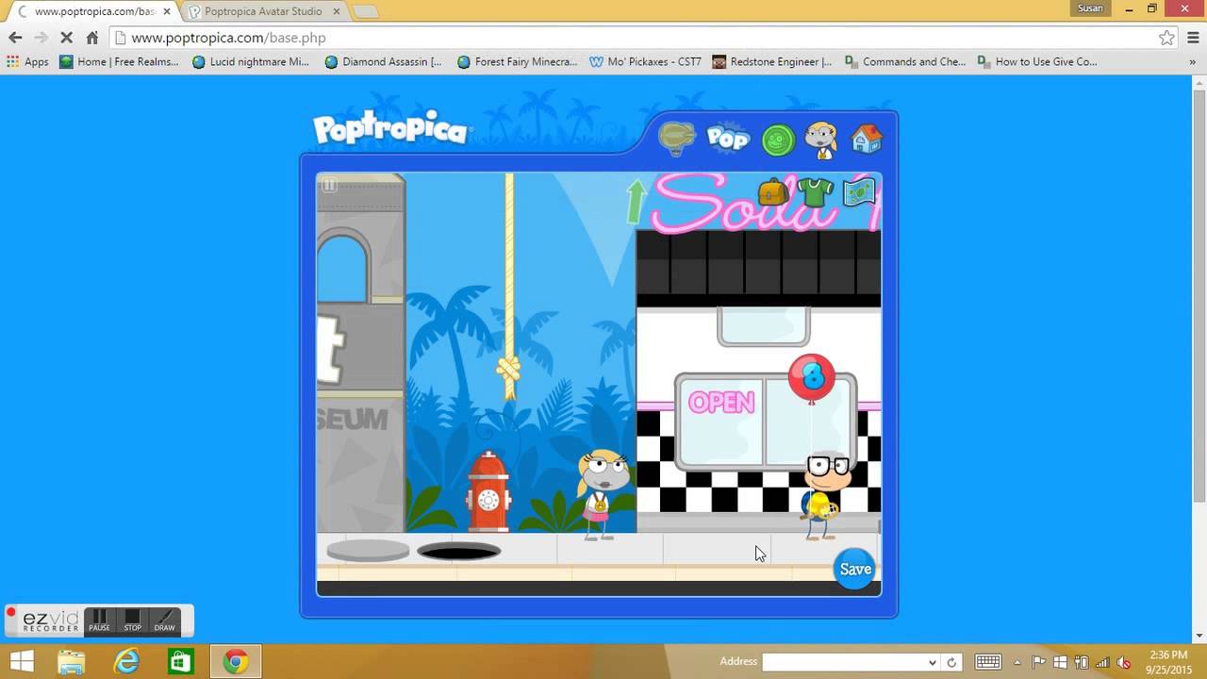Screen dimensions: 1207x679
Task: Bookmark this page with the star
Action: click(1166, 38)
